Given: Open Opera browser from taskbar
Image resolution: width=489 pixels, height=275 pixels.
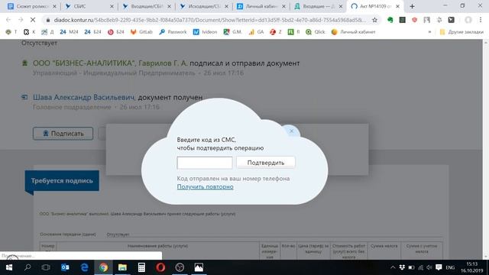Looking at the screenshot, I should (160, 267).
